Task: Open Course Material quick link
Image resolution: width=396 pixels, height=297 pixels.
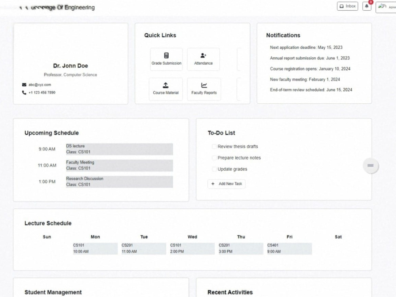Action: click(x=166, y=89)
